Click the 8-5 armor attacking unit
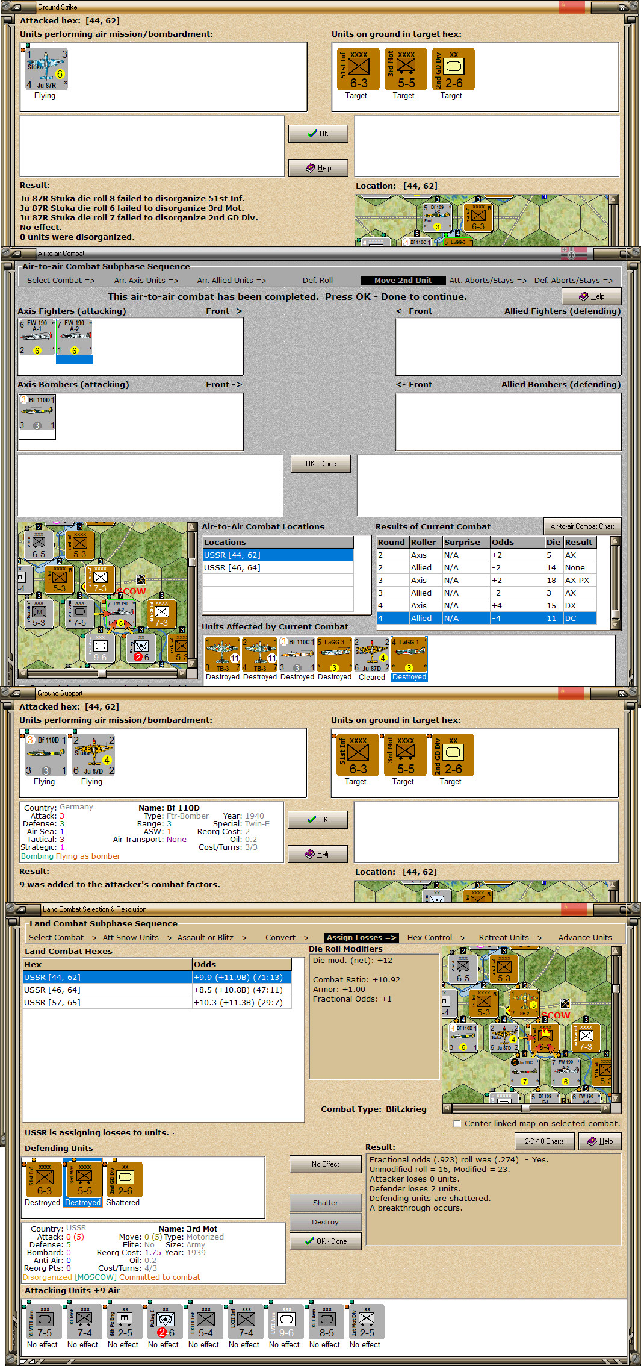641x1366 pixels. tap(327, 1323)
